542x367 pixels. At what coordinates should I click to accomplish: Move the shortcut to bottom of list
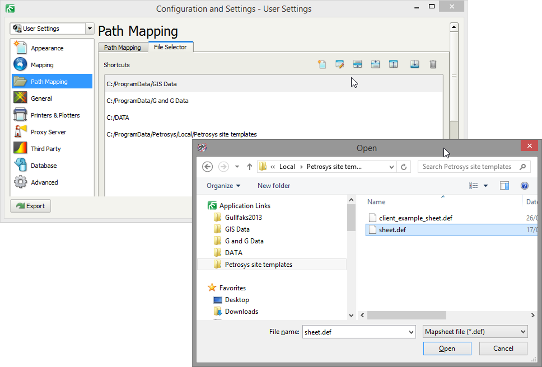(415, 64)
